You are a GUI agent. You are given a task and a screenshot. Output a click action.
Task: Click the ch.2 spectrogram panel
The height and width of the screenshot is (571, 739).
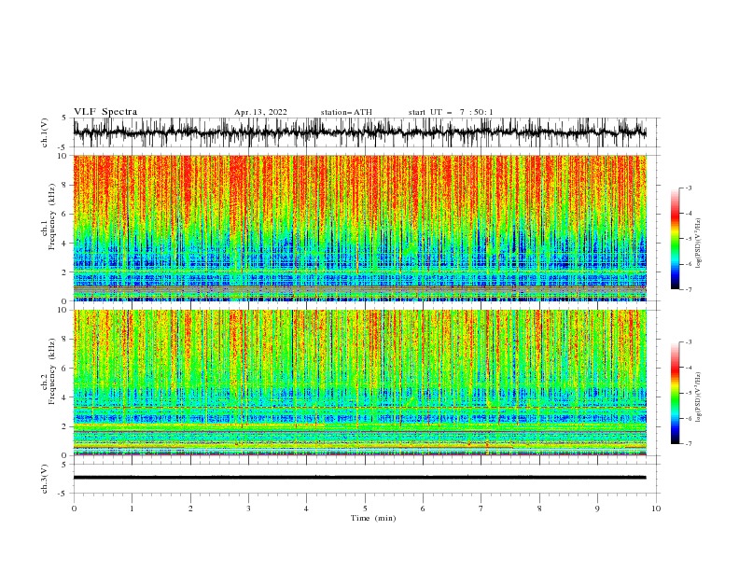(359, 383)
